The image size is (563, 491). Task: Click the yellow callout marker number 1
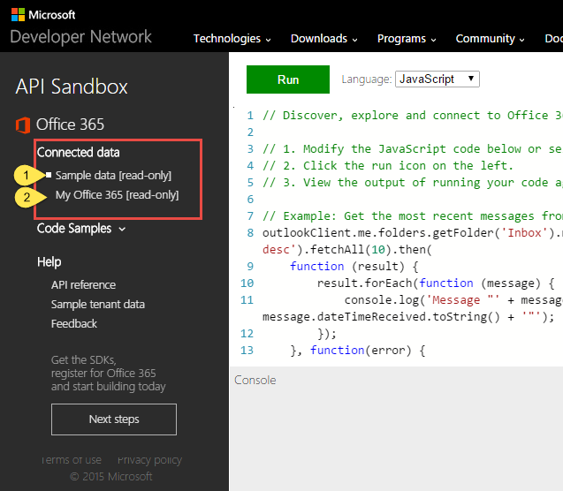[27, 175]
